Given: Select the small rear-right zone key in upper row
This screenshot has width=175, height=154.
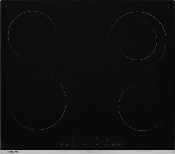Looking at the screenshot, I should [x=107, y=139].
